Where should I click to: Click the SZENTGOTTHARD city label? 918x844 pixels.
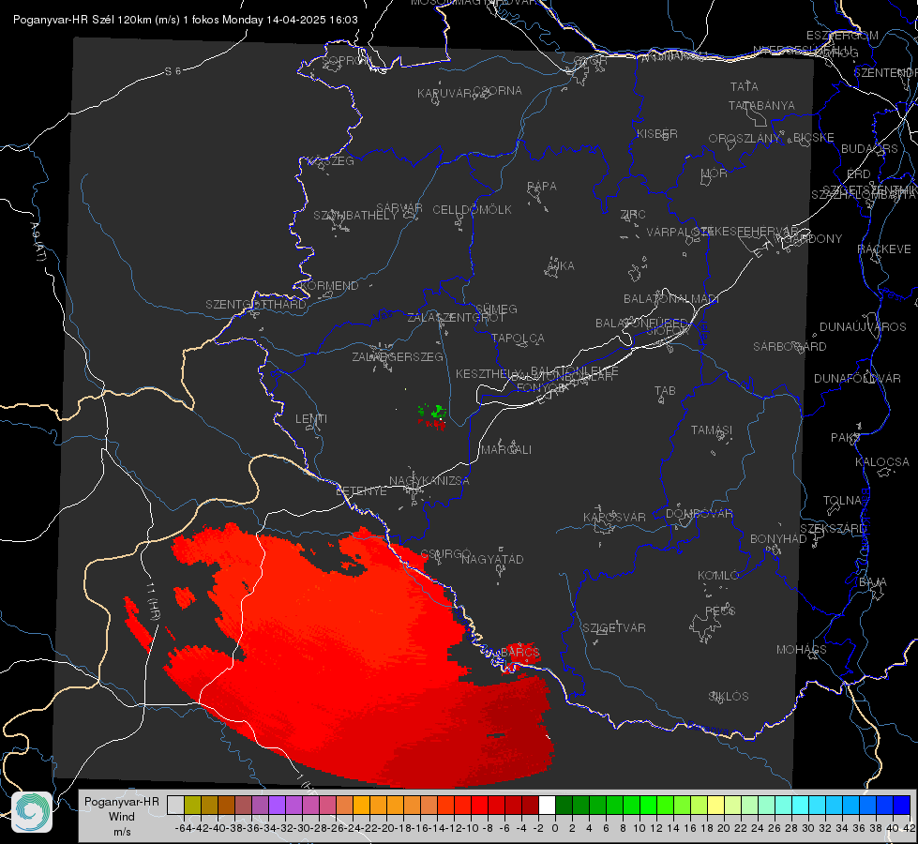click(x=256, y=305)
